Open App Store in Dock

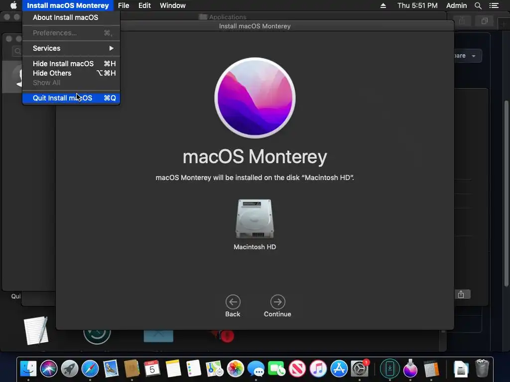[x=339, y=369]
